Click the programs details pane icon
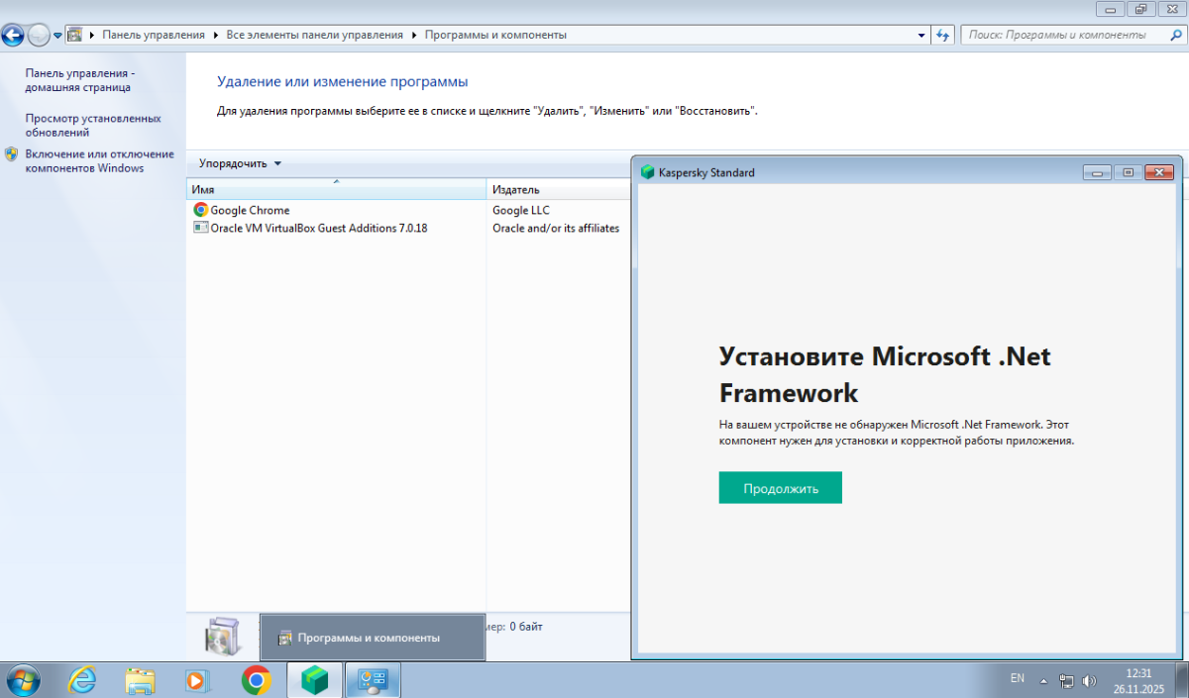The width and height of the screenshot is (1189, 698). click(222, 637)
